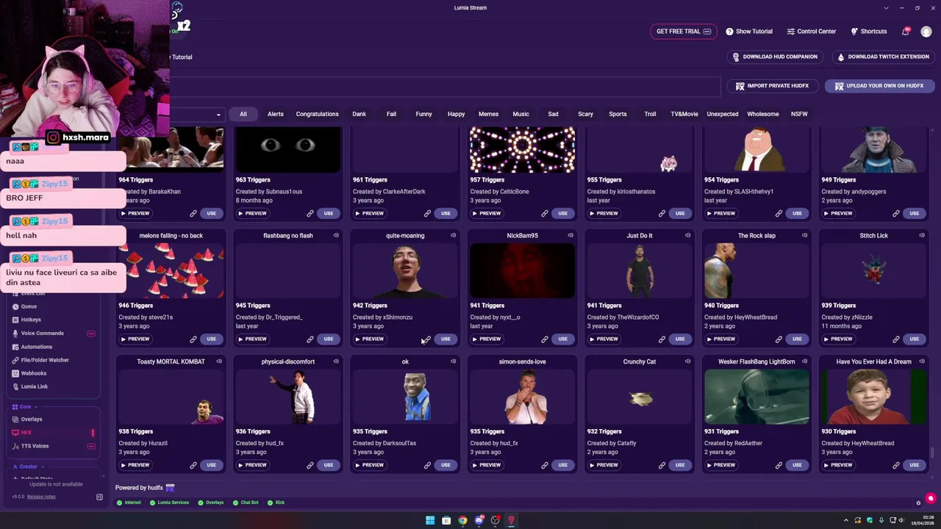Image resolution: width=941 pixels, height=529 pixels.
Task: Select the All category tab
Action: click(243, 114)
